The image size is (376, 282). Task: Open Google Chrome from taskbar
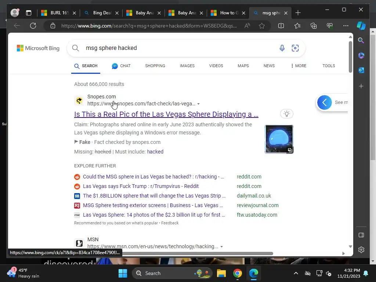[x=238, y=273]
